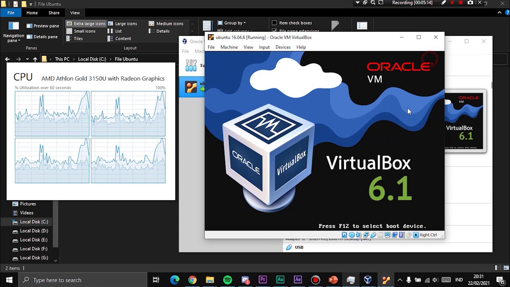Open the Windows Start menu
Screen dimensions: 510x287
point(9,280)
